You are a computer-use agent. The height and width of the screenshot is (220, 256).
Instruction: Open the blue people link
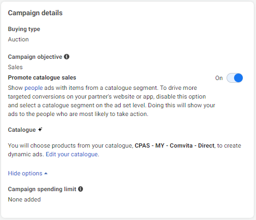[x=34, y=88]
